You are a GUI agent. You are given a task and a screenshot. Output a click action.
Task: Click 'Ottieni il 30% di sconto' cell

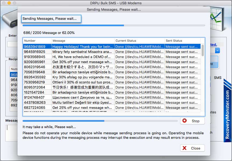click(x=83, y=82)
